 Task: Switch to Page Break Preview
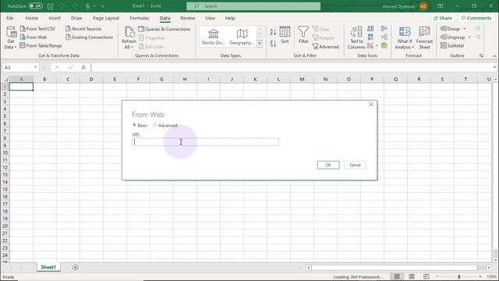coord(426,276)
